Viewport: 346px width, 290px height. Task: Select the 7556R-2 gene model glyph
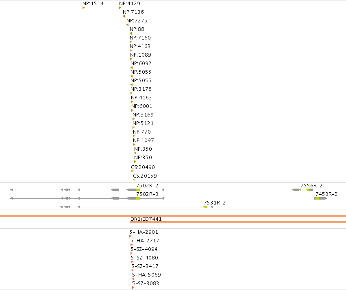click(302, 190)
